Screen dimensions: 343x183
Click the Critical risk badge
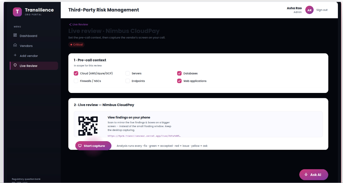click(76, 45)
